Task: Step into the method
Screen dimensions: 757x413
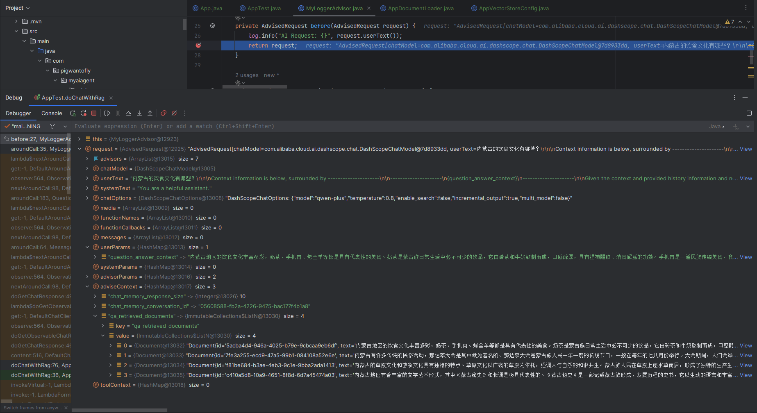Action: pyautogui.click(x=139, y=113)
